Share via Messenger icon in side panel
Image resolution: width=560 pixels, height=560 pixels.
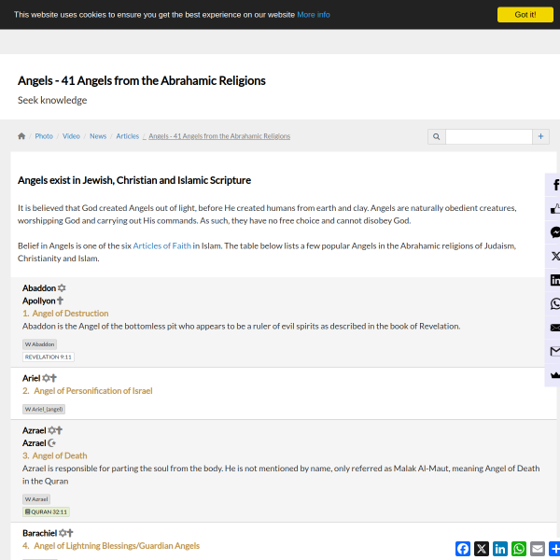(x=554, y=232)
